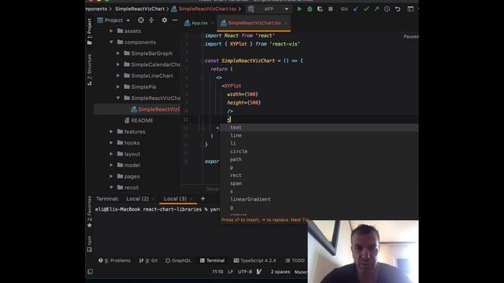Viewport: 504px width, 283px height.
Task: Collapse the SimpleReactVizChart folder
Action: [x=118, y=97]
